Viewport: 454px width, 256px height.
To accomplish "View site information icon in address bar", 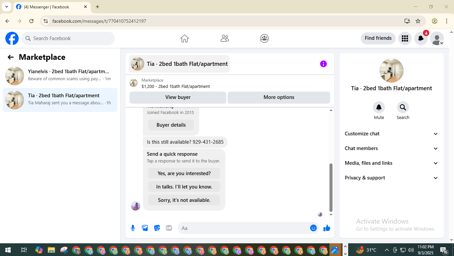I will pos(46,21).
